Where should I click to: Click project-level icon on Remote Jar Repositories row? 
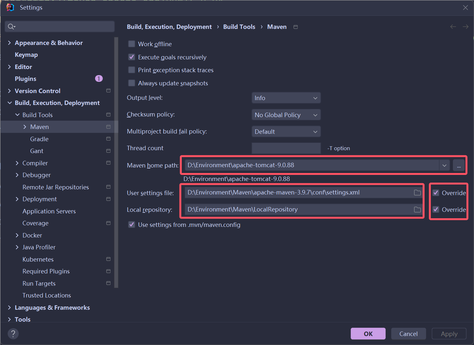[x=109, y=187]
